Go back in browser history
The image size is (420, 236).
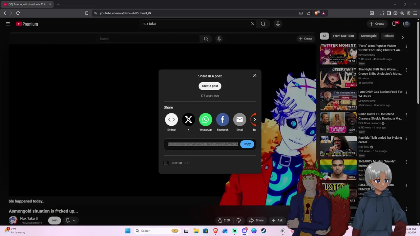[x=5, y=13]
